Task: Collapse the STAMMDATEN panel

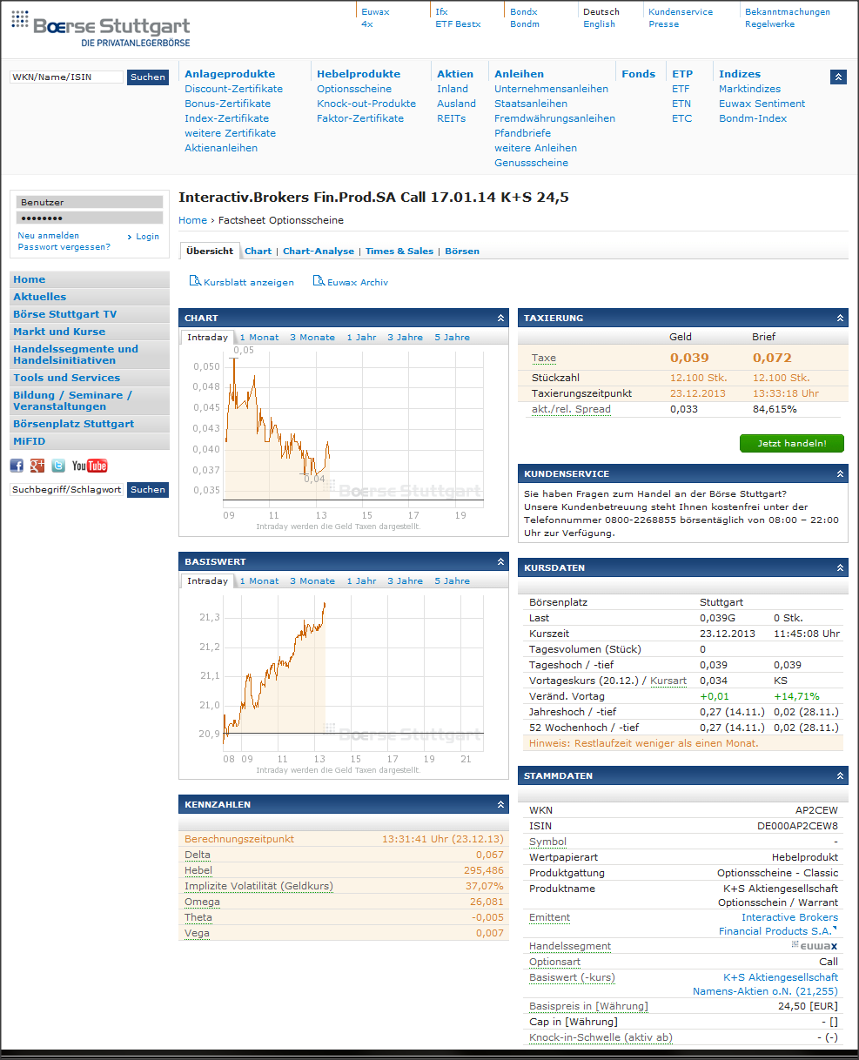Action: 840,775
